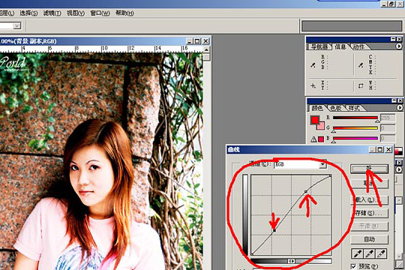
Task: Switch to the 样式 styles tab
Action: click(354, 108)
